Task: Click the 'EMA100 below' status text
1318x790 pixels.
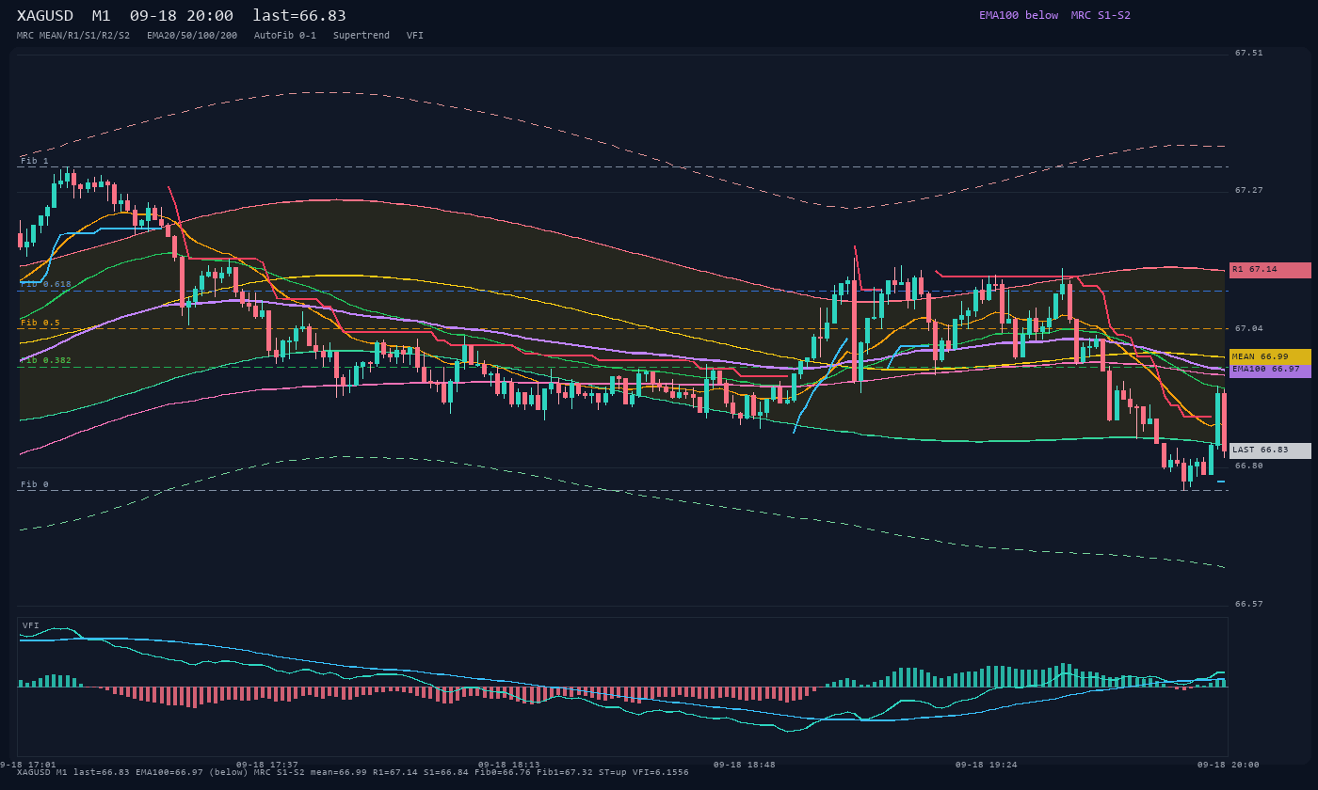Action: tap(1019, 15)
